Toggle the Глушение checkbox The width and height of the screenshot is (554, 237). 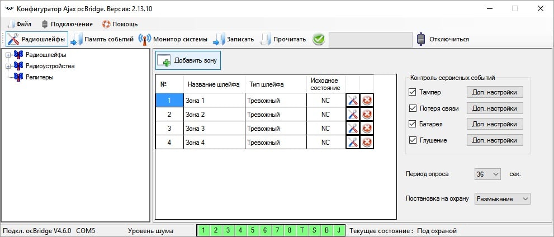coord(413,140)
